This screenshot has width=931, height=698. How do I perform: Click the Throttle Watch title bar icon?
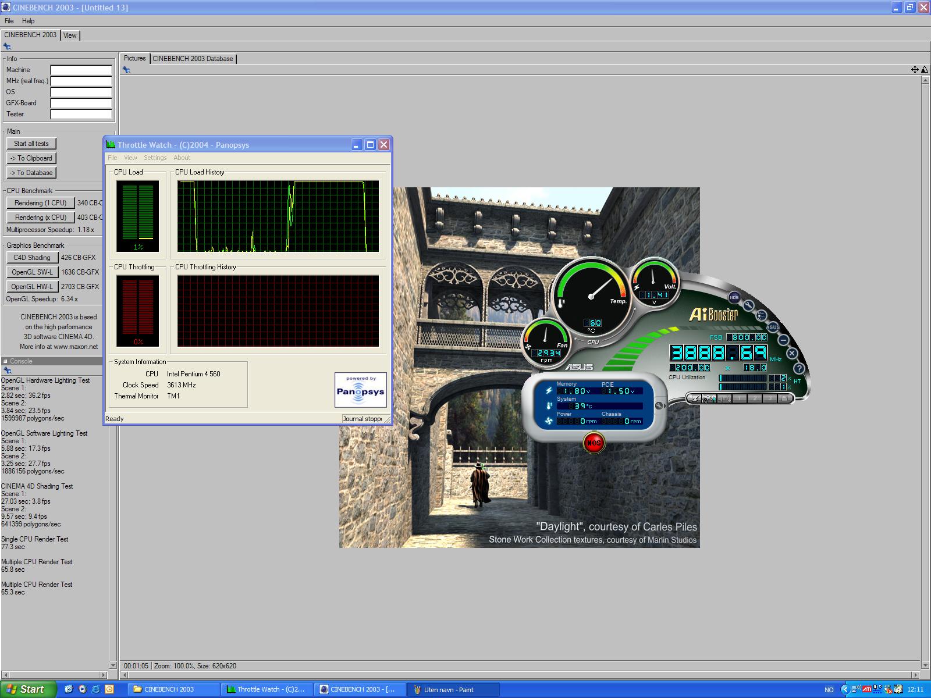pyautogui.click(x=111, y=145)
